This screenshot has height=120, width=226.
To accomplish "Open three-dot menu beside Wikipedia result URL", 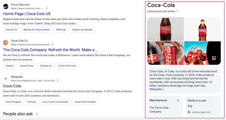I will (58, 81).
